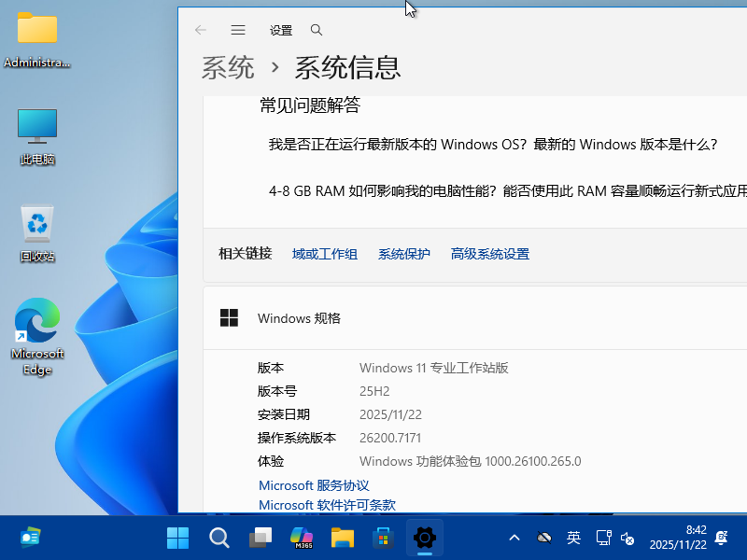The image size is (747, 560).
Task: Open the Start menu
Action: tap(177, 538)
